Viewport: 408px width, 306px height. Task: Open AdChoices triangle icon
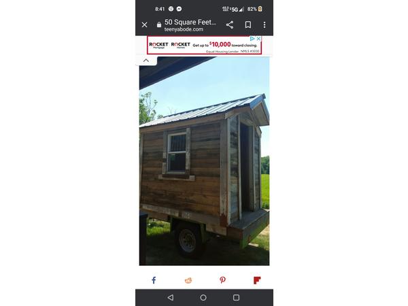252,39
